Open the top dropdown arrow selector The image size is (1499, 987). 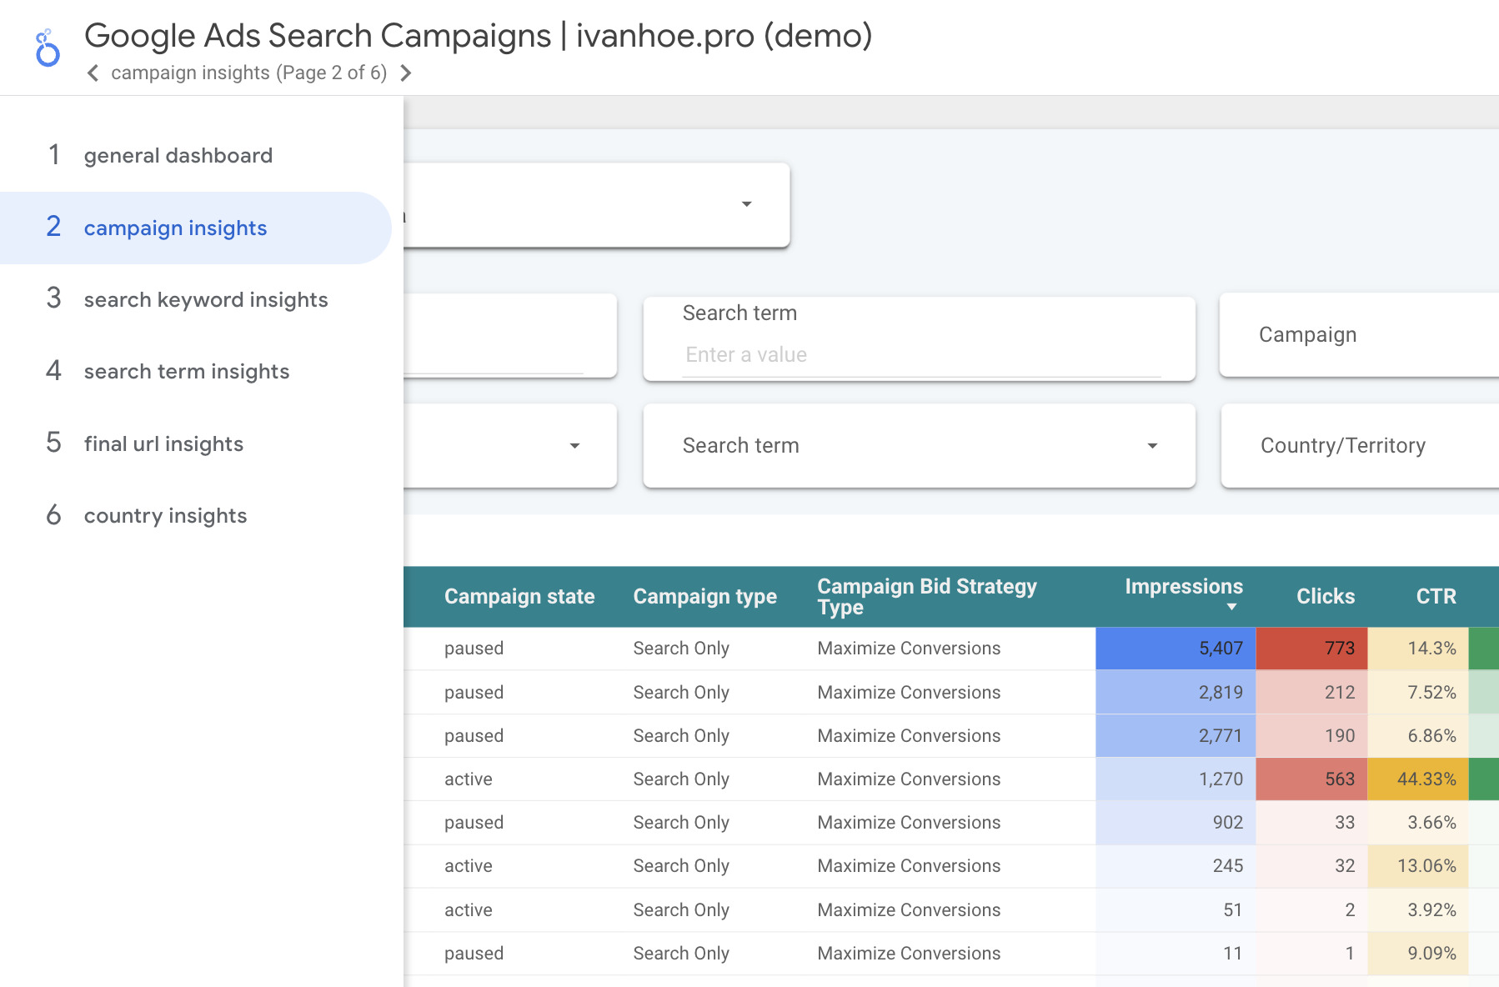click(x=746, y=204)
